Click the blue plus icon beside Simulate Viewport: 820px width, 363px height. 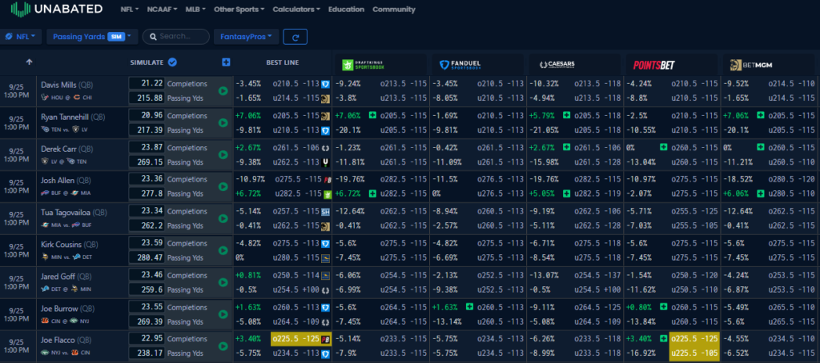tap(227, 62)
